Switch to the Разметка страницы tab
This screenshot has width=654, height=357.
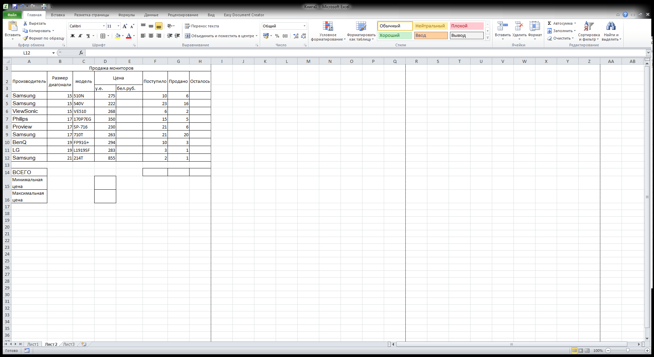click(92, 15)
